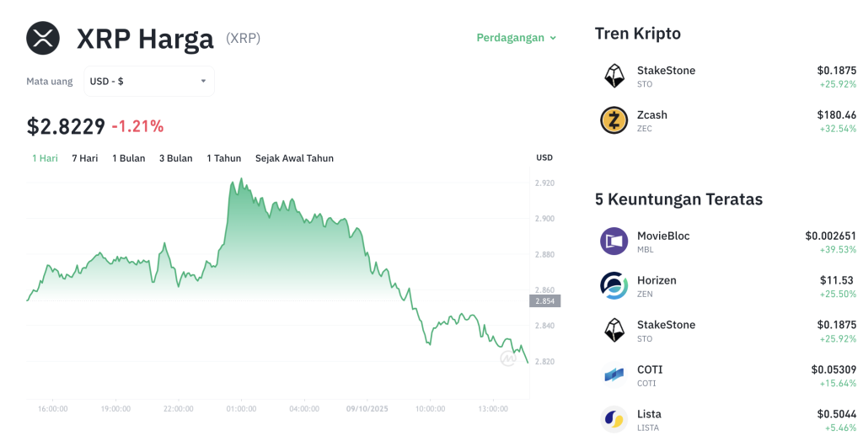Image resolution: width=863 pixels, height=446 pixels.
Task: Choose the 3 Bulan chart range
Action: (x=176, y=158)
